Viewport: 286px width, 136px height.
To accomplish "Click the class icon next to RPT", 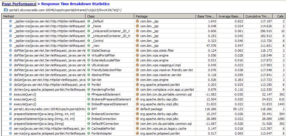I will tap(89, 109).
